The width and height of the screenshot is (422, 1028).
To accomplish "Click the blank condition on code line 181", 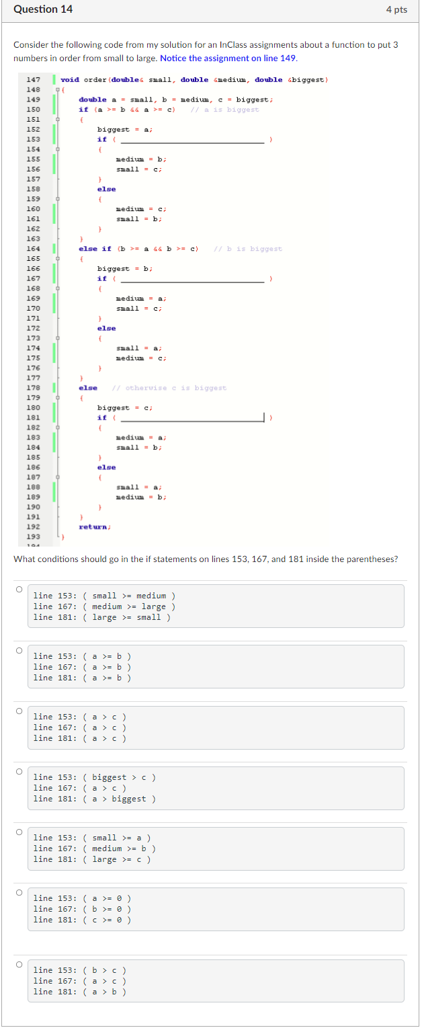I will pos(193,418).
